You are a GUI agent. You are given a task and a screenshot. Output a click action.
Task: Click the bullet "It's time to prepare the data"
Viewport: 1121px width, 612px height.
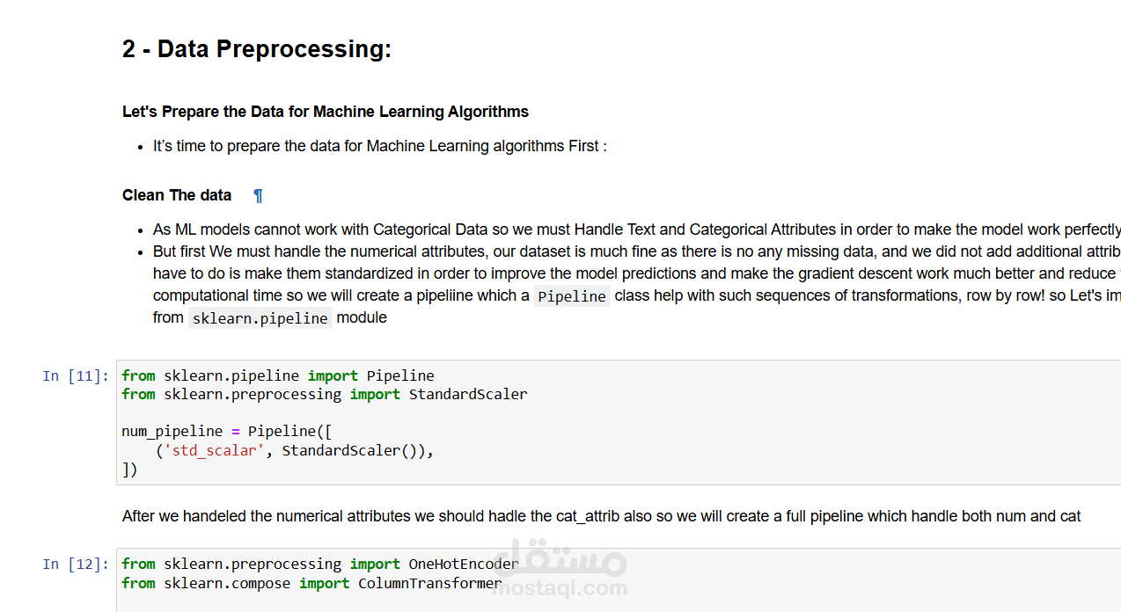click(x=379, y=146)
